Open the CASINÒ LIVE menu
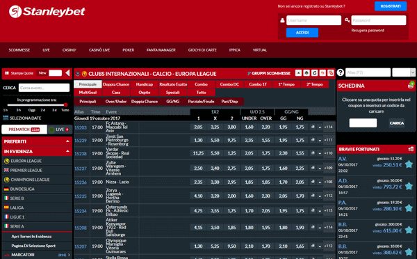Screen dimensions: 417x259 tap(99, 50)
